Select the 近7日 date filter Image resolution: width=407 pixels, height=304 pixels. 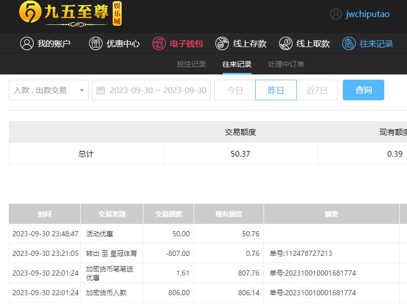[317, 90]
